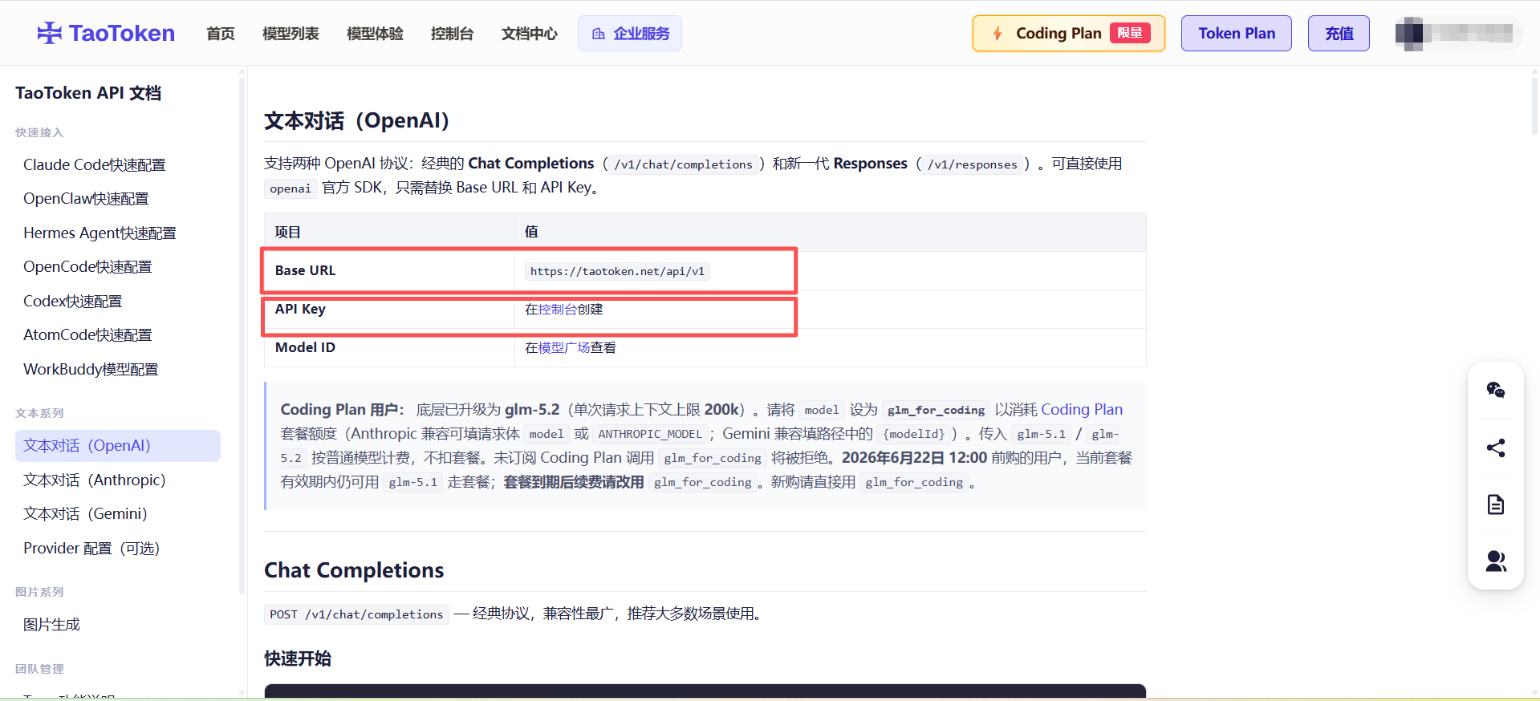Open the 企业服务 button

[630, 34]
